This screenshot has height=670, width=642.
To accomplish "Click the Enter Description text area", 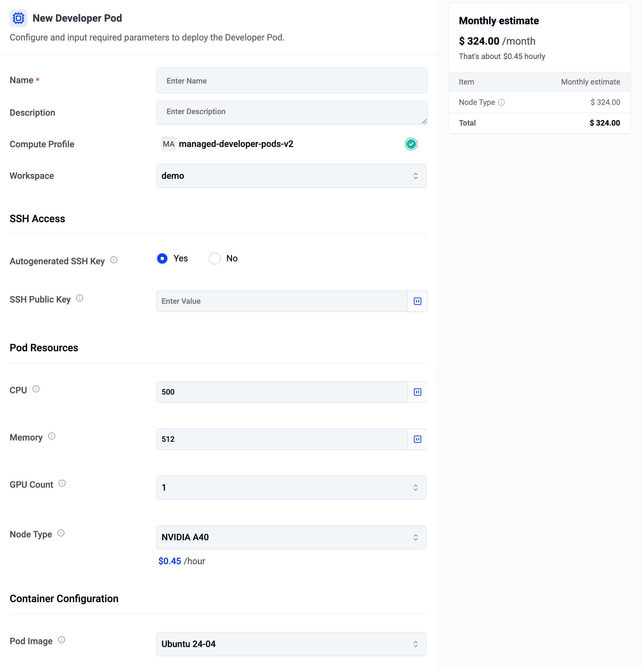I will [292, 113].
